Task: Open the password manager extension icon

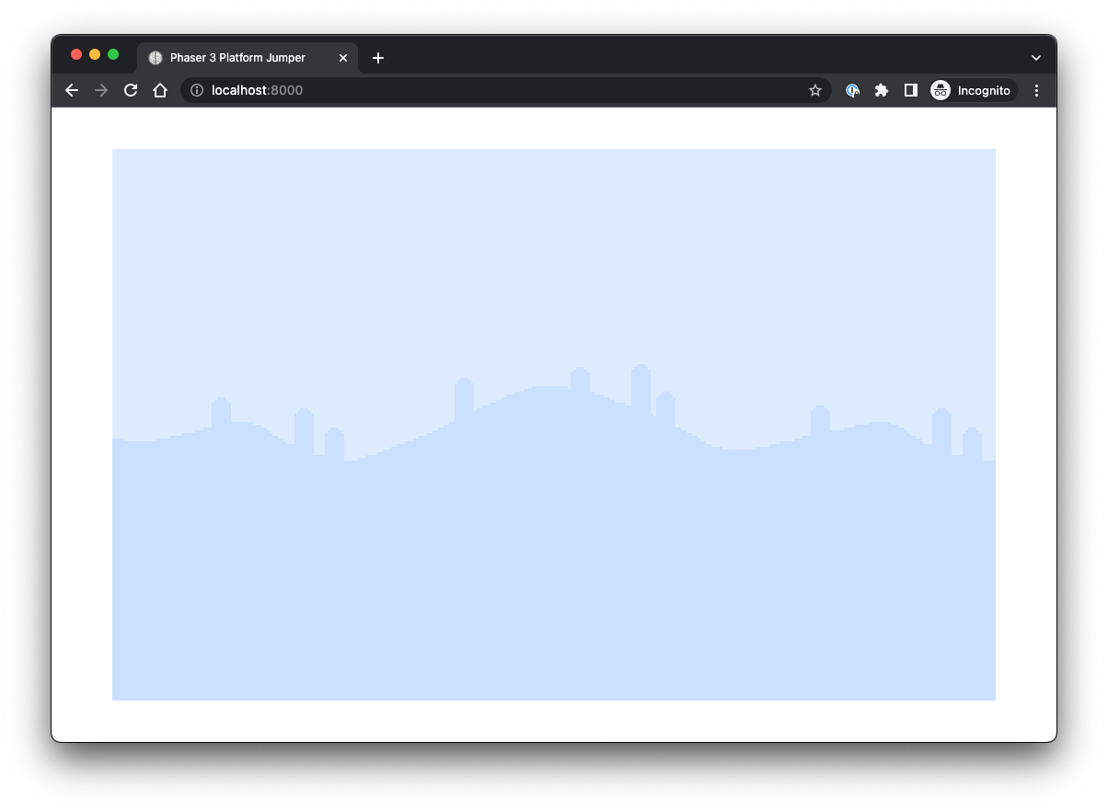Action: click(851, 90)
